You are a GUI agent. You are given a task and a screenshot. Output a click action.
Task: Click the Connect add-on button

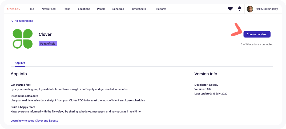coord(257,34)
